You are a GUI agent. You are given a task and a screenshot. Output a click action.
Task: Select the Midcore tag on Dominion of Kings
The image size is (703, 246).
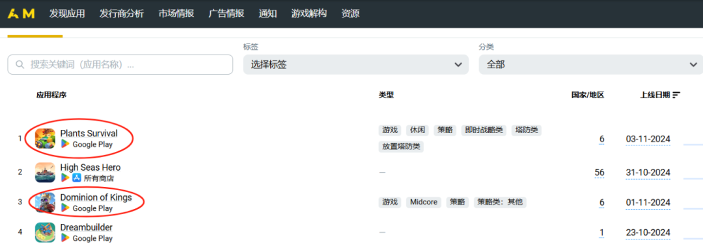pos(424,202)
